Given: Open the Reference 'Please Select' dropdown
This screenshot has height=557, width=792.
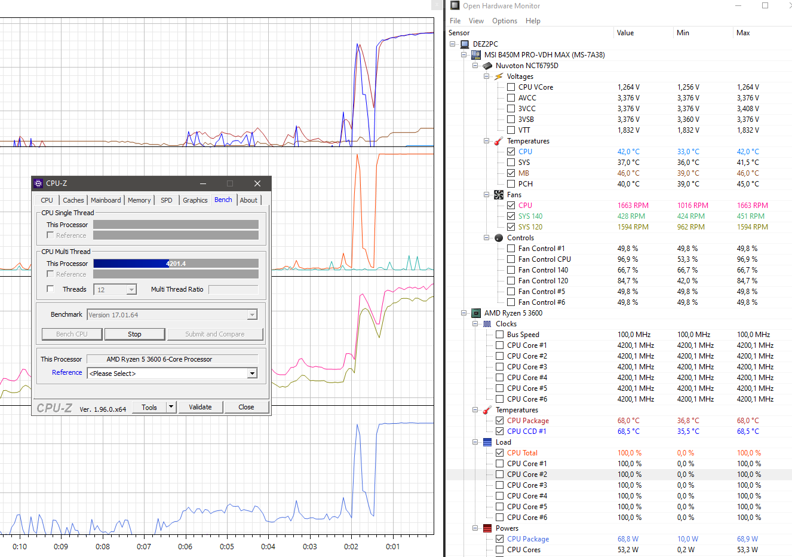Looking at the screenshot, I should (252, 374).
